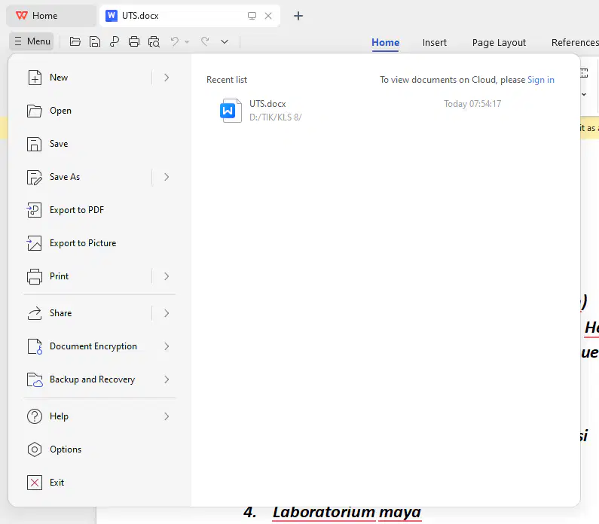Expand the Print submenu arrow

167,276
